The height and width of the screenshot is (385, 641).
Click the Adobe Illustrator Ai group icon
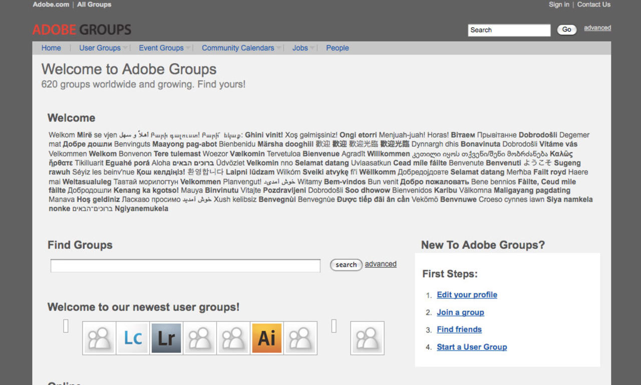266,338
